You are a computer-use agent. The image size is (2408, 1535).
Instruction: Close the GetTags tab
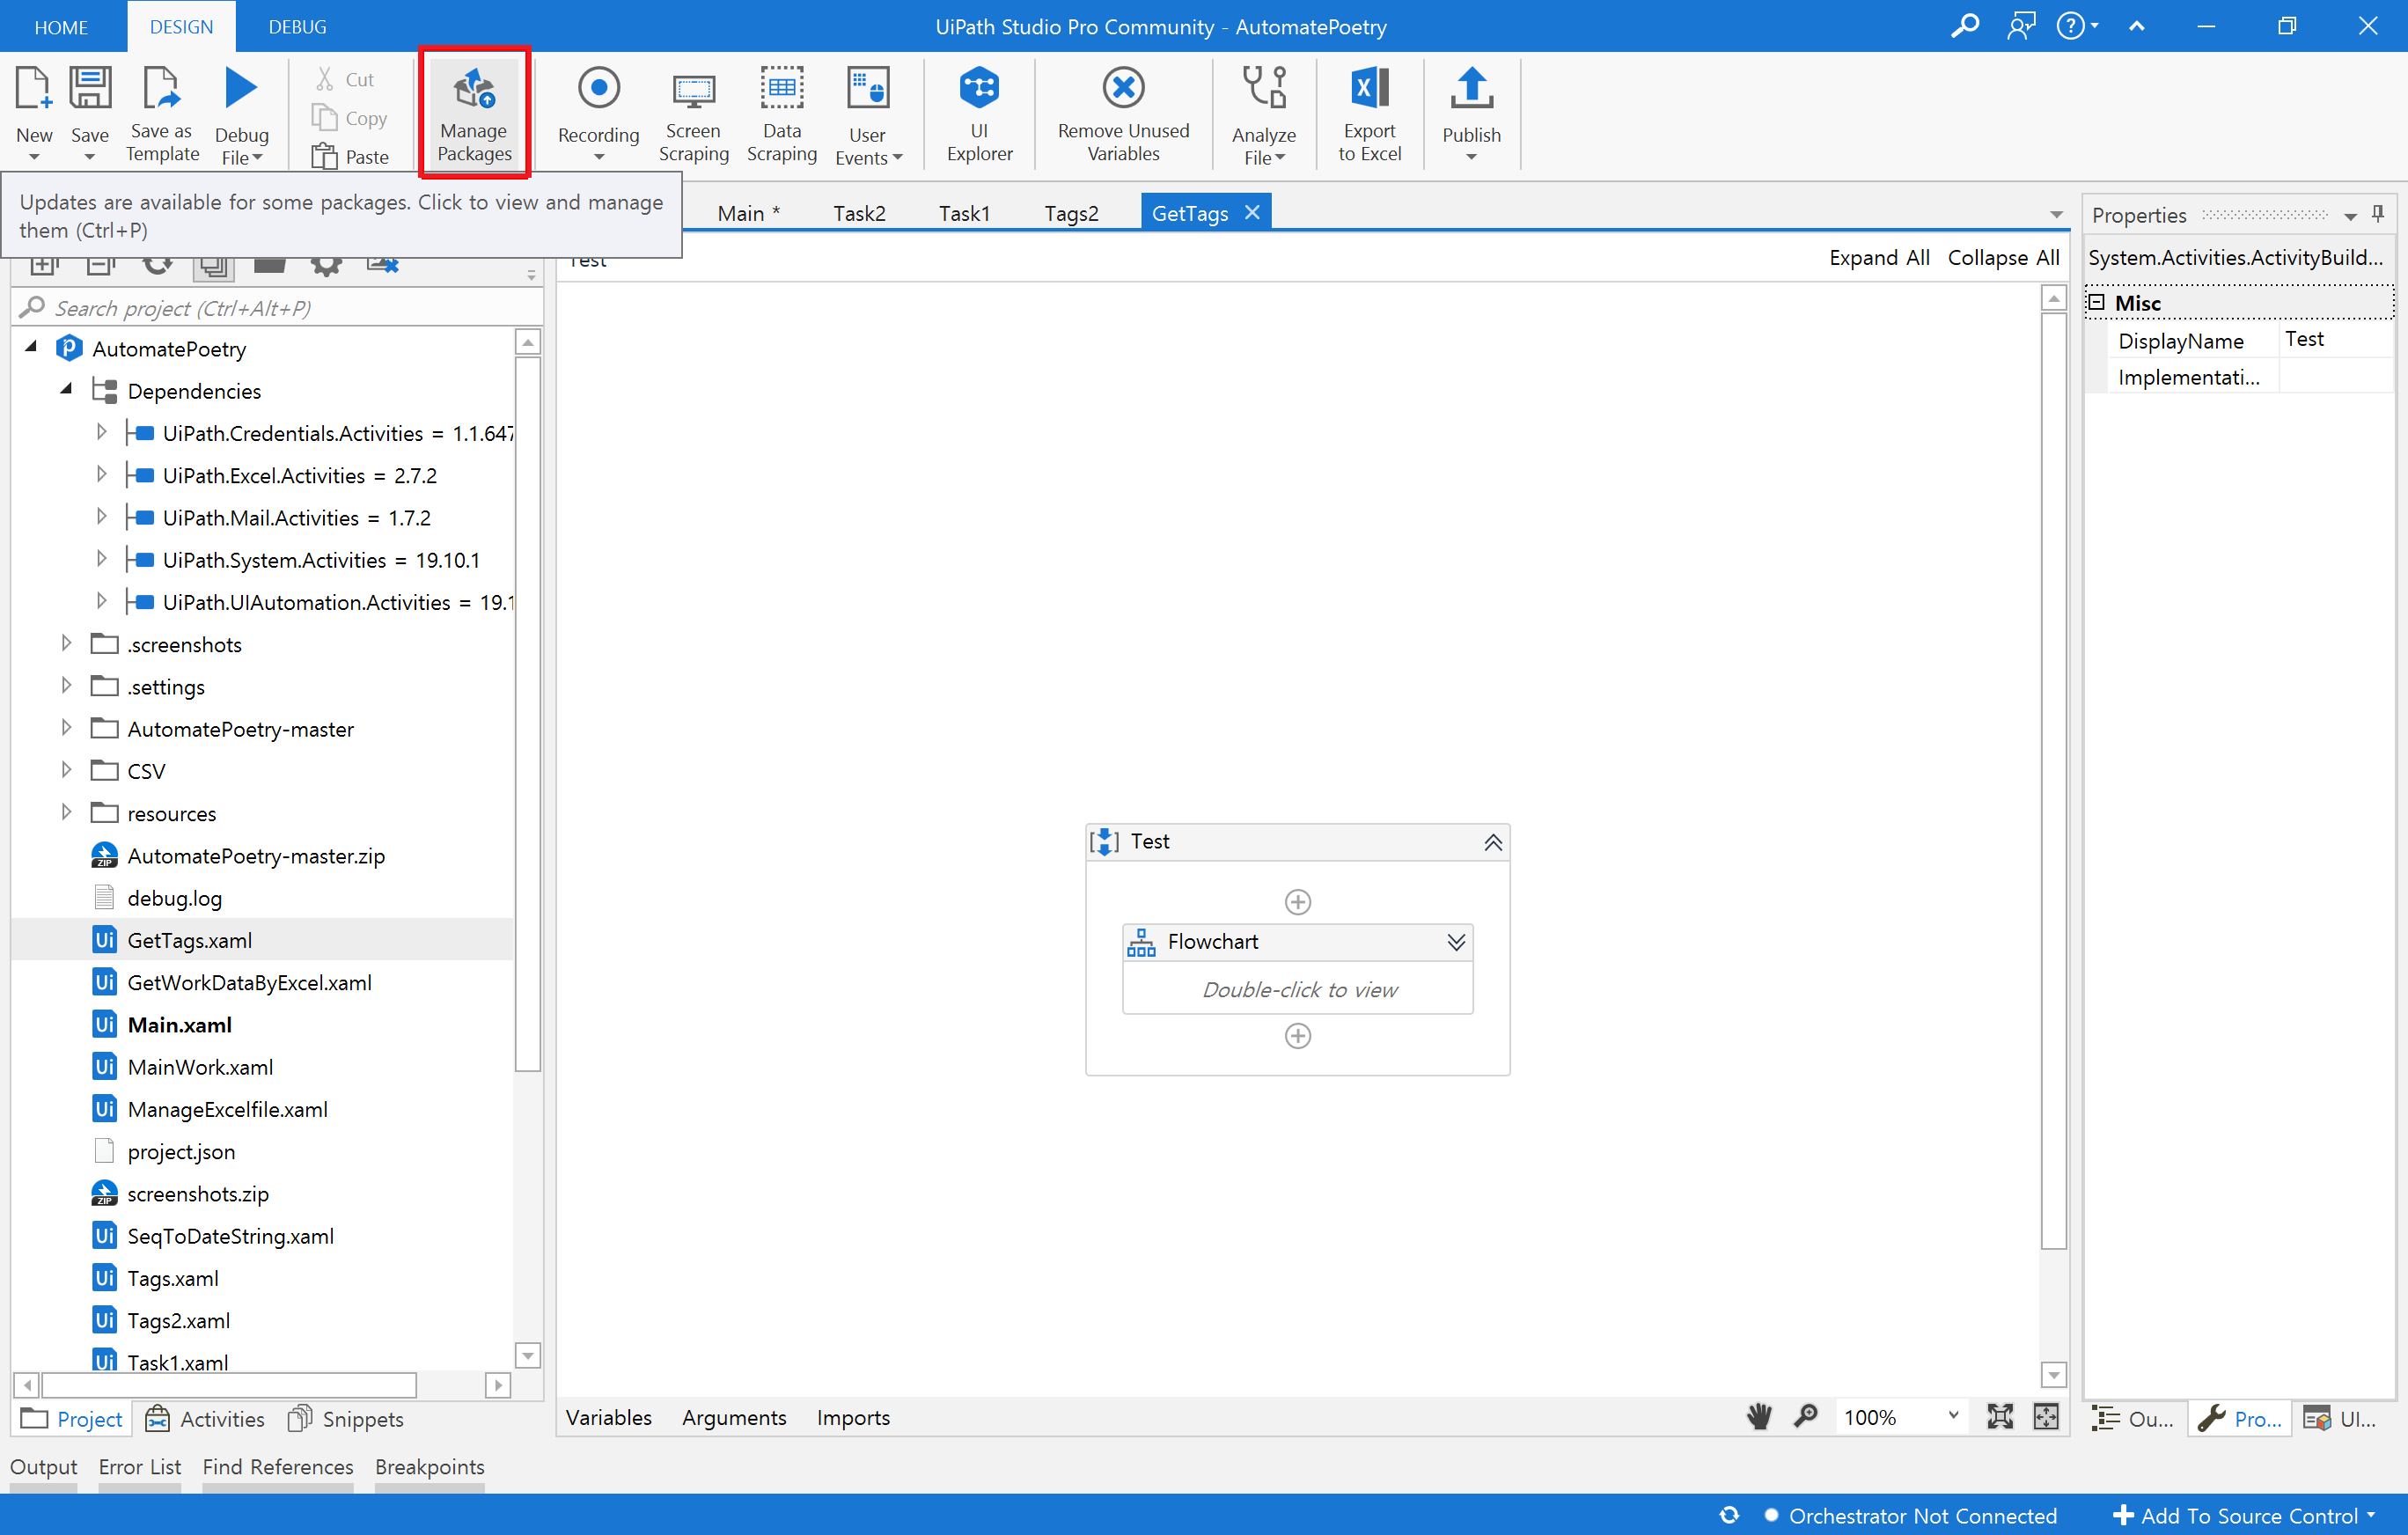click(x=1251, y=212)
